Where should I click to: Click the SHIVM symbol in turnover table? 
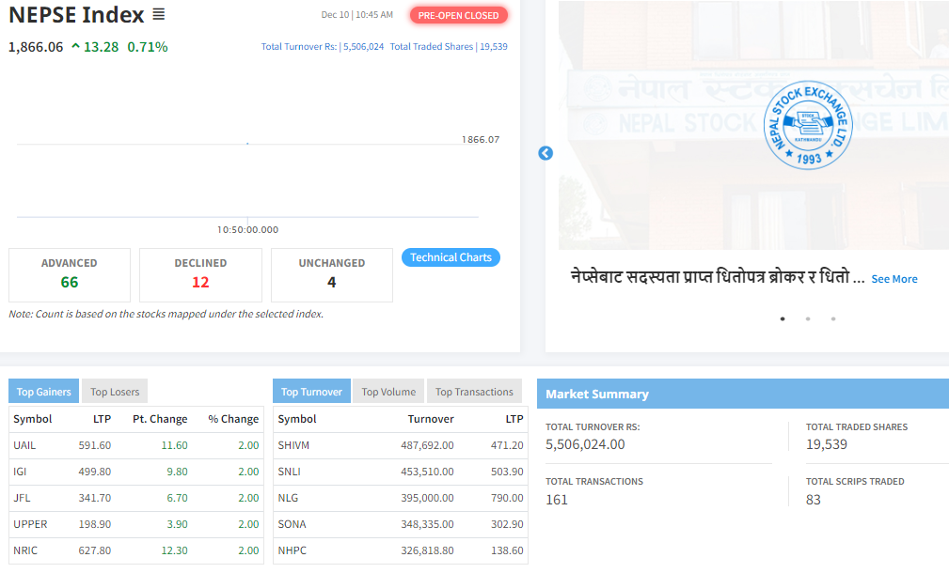[293, 445]
